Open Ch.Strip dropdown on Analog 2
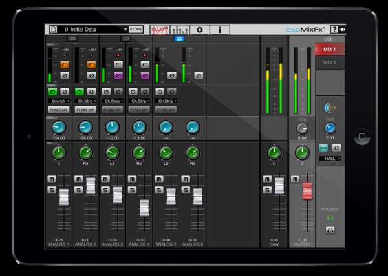 85,101
